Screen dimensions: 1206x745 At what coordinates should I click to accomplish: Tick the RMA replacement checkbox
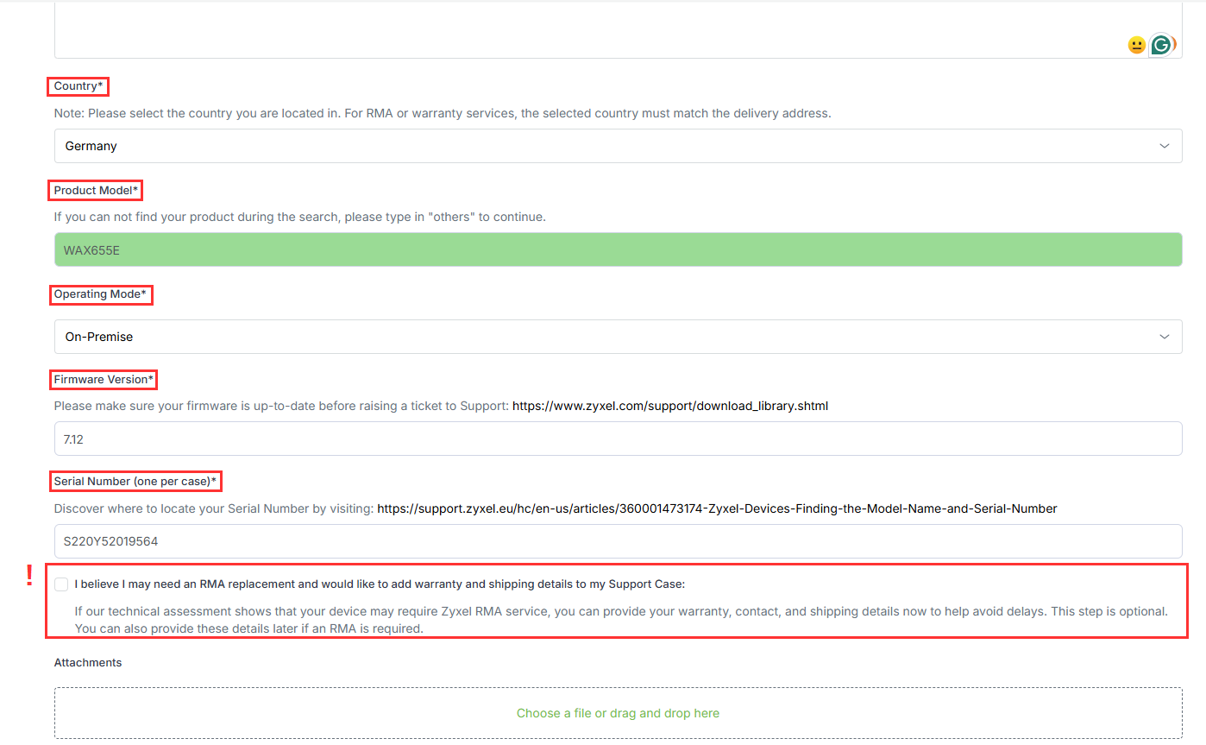[x=61, y=584]
